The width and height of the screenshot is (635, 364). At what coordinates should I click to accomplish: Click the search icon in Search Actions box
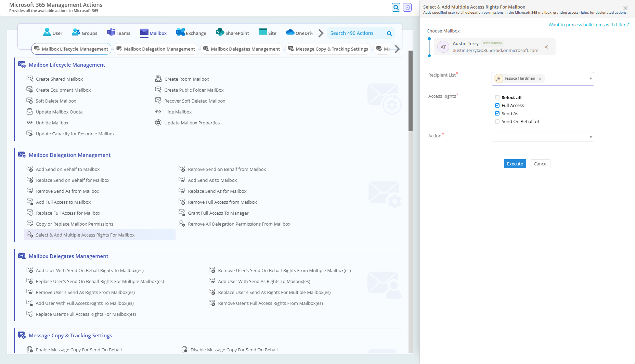[x=389, y=33]
